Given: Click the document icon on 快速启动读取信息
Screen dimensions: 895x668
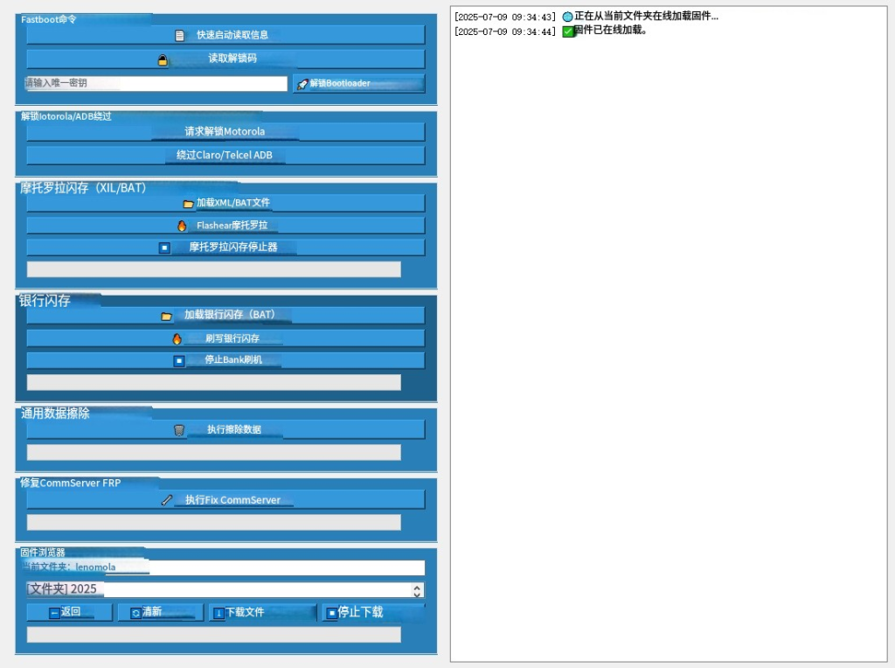Looking at the screenshot, I should (x=180, y=36).
